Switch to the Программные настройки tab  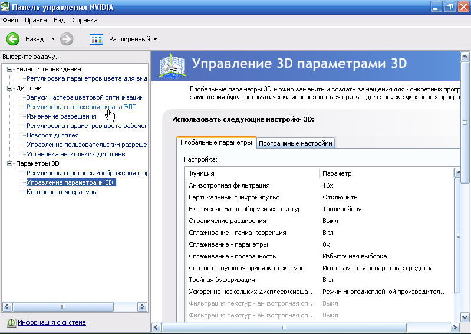(295, 143)
